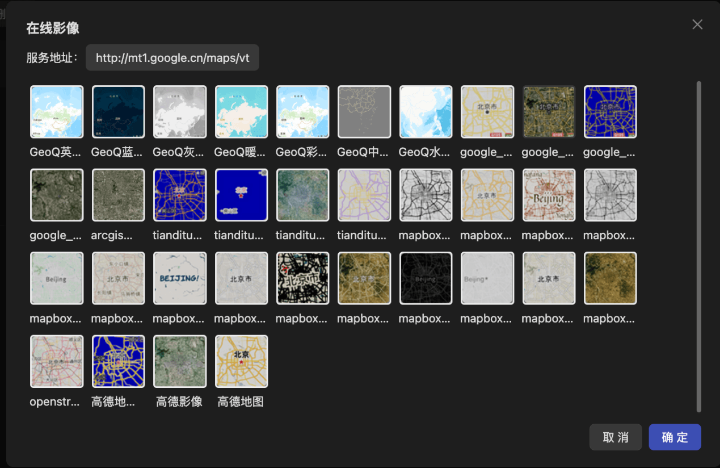Select the black mapbox dark-style thumbnail
This screenshot has width=720, height=468.
[426, 278]
